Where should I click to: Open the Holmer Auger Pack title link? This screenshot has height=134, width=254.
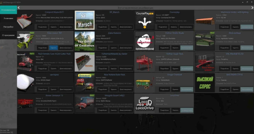pyautogui.click(x=174, y=54)
